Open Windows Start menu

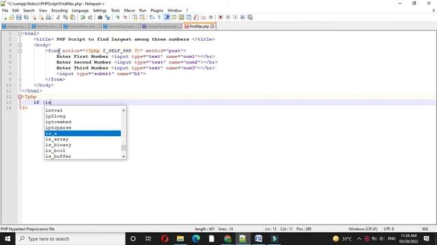8,239
